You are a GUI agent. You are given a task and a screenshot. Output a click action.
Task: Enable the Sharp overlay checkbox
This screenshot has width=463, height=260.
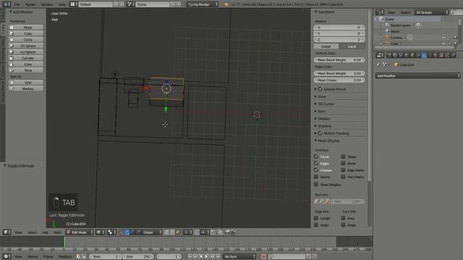click(x=343, y=157)
